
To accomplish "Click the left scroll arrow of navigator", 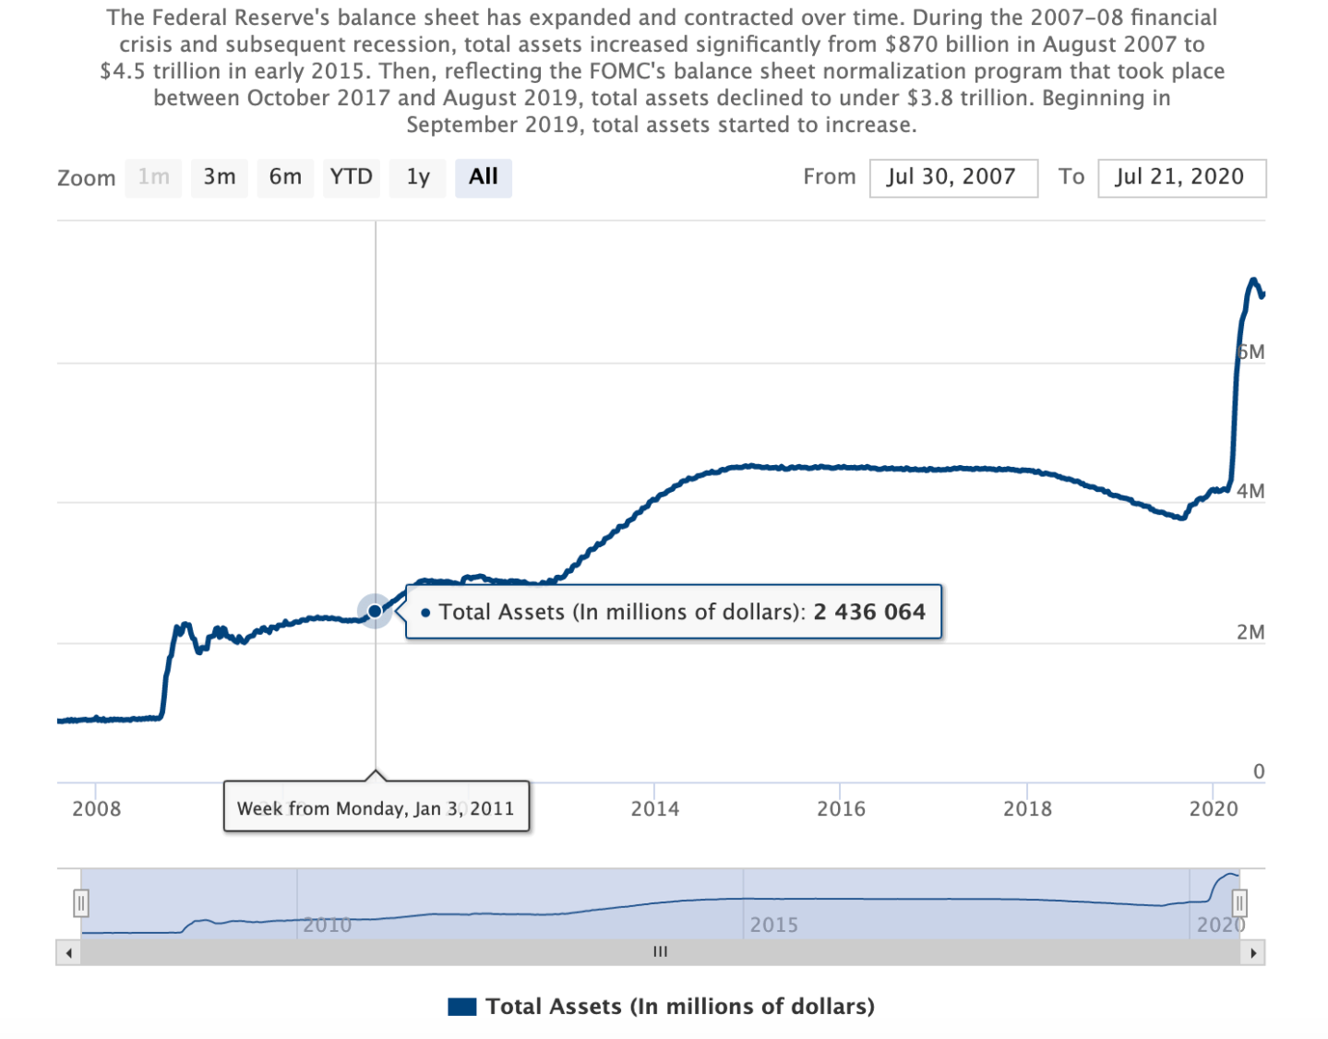I will 69,952.
